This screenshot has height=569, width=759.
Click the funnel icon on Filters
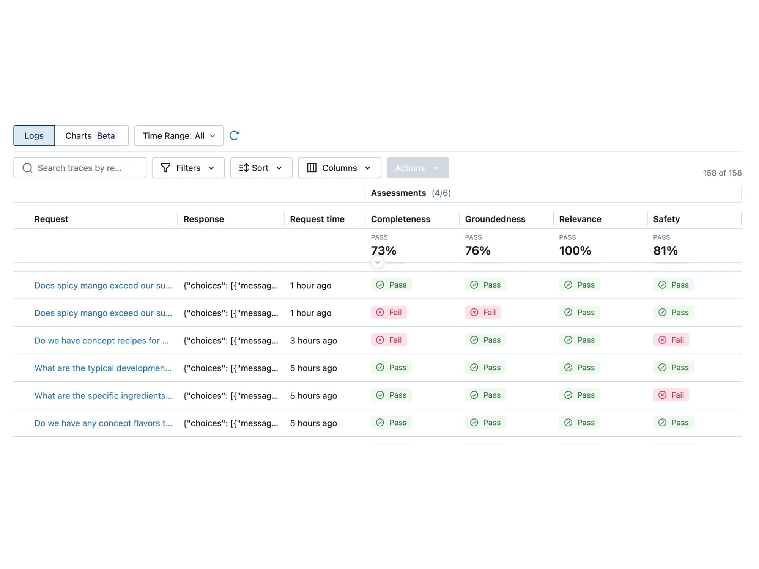(165, 168)
